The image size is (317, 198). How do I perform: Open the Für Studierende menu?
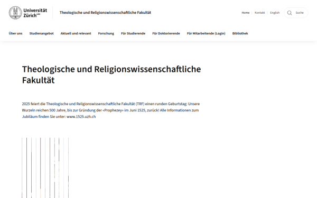133,33
